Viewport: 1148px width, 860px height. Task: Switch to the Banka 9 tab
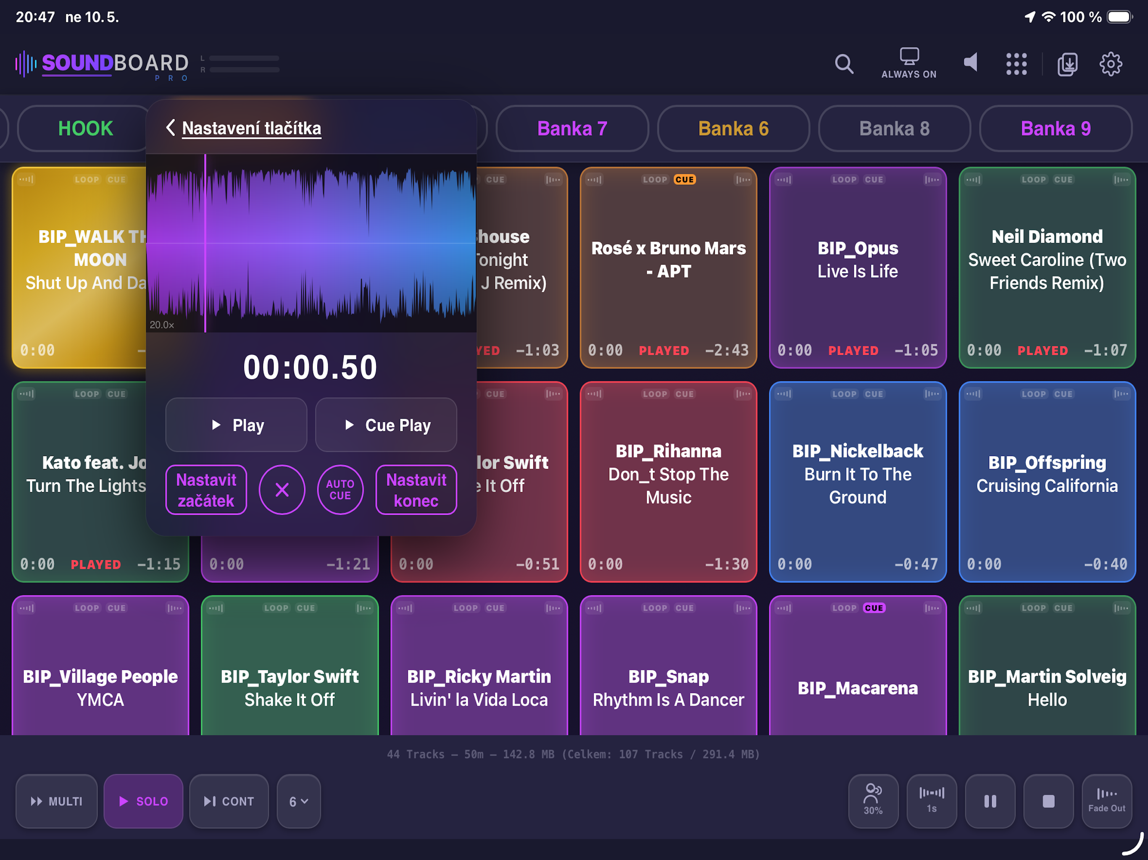1056,128
